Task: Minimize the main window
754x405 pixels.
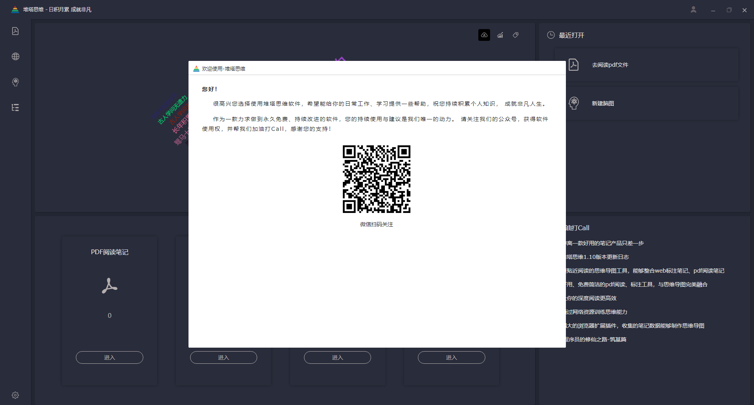Action: pos(713,10)
